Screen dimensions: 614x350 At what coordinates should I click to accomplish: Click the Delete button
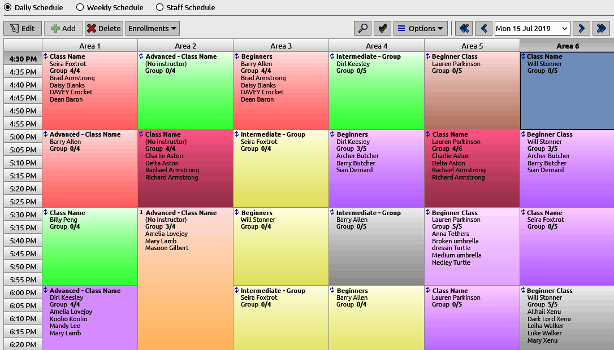103,28
